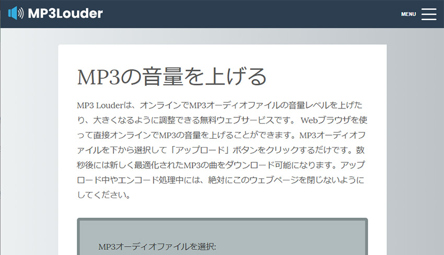Click the paragraph line ending してください。
Image resolution: width=444 pixels, height=255 pixels.
coord(103,195)
